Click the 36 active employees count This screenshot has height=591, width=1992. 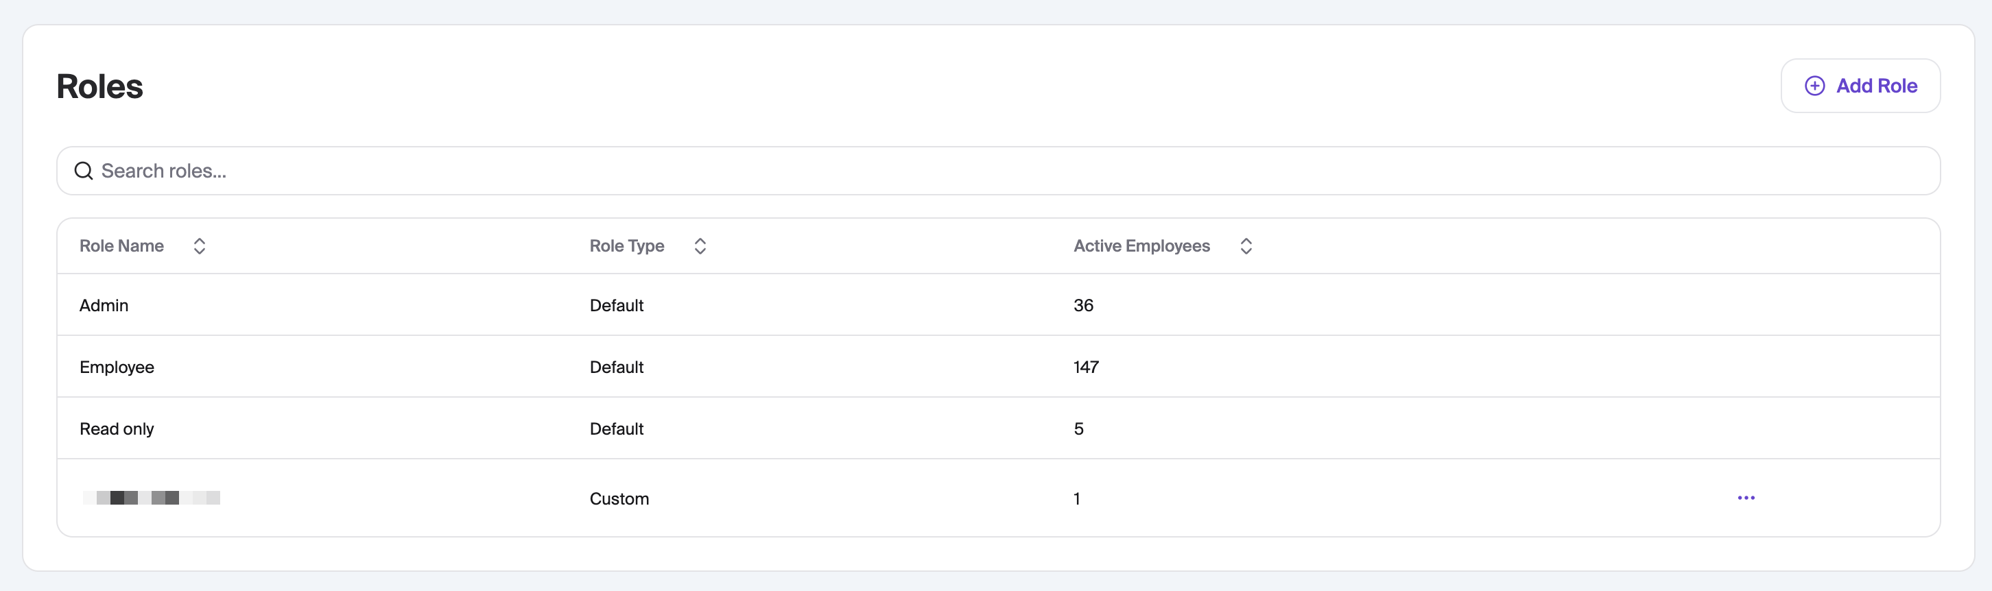pos(1082,305)
